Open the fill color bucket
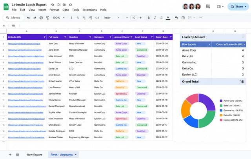This screenshot has height=159, width=251. pos(176,18)
